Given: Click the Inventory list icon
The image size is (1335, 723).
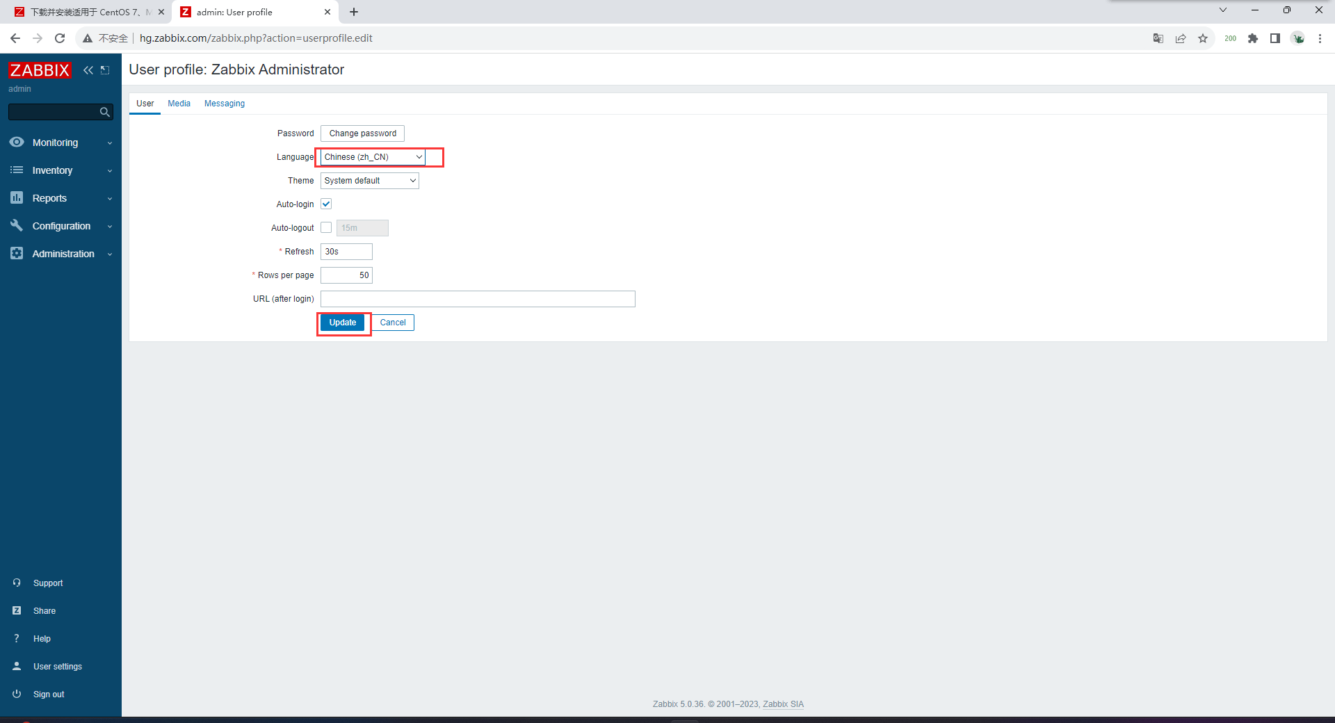Looking at the screenshot, I should point(17,170).
